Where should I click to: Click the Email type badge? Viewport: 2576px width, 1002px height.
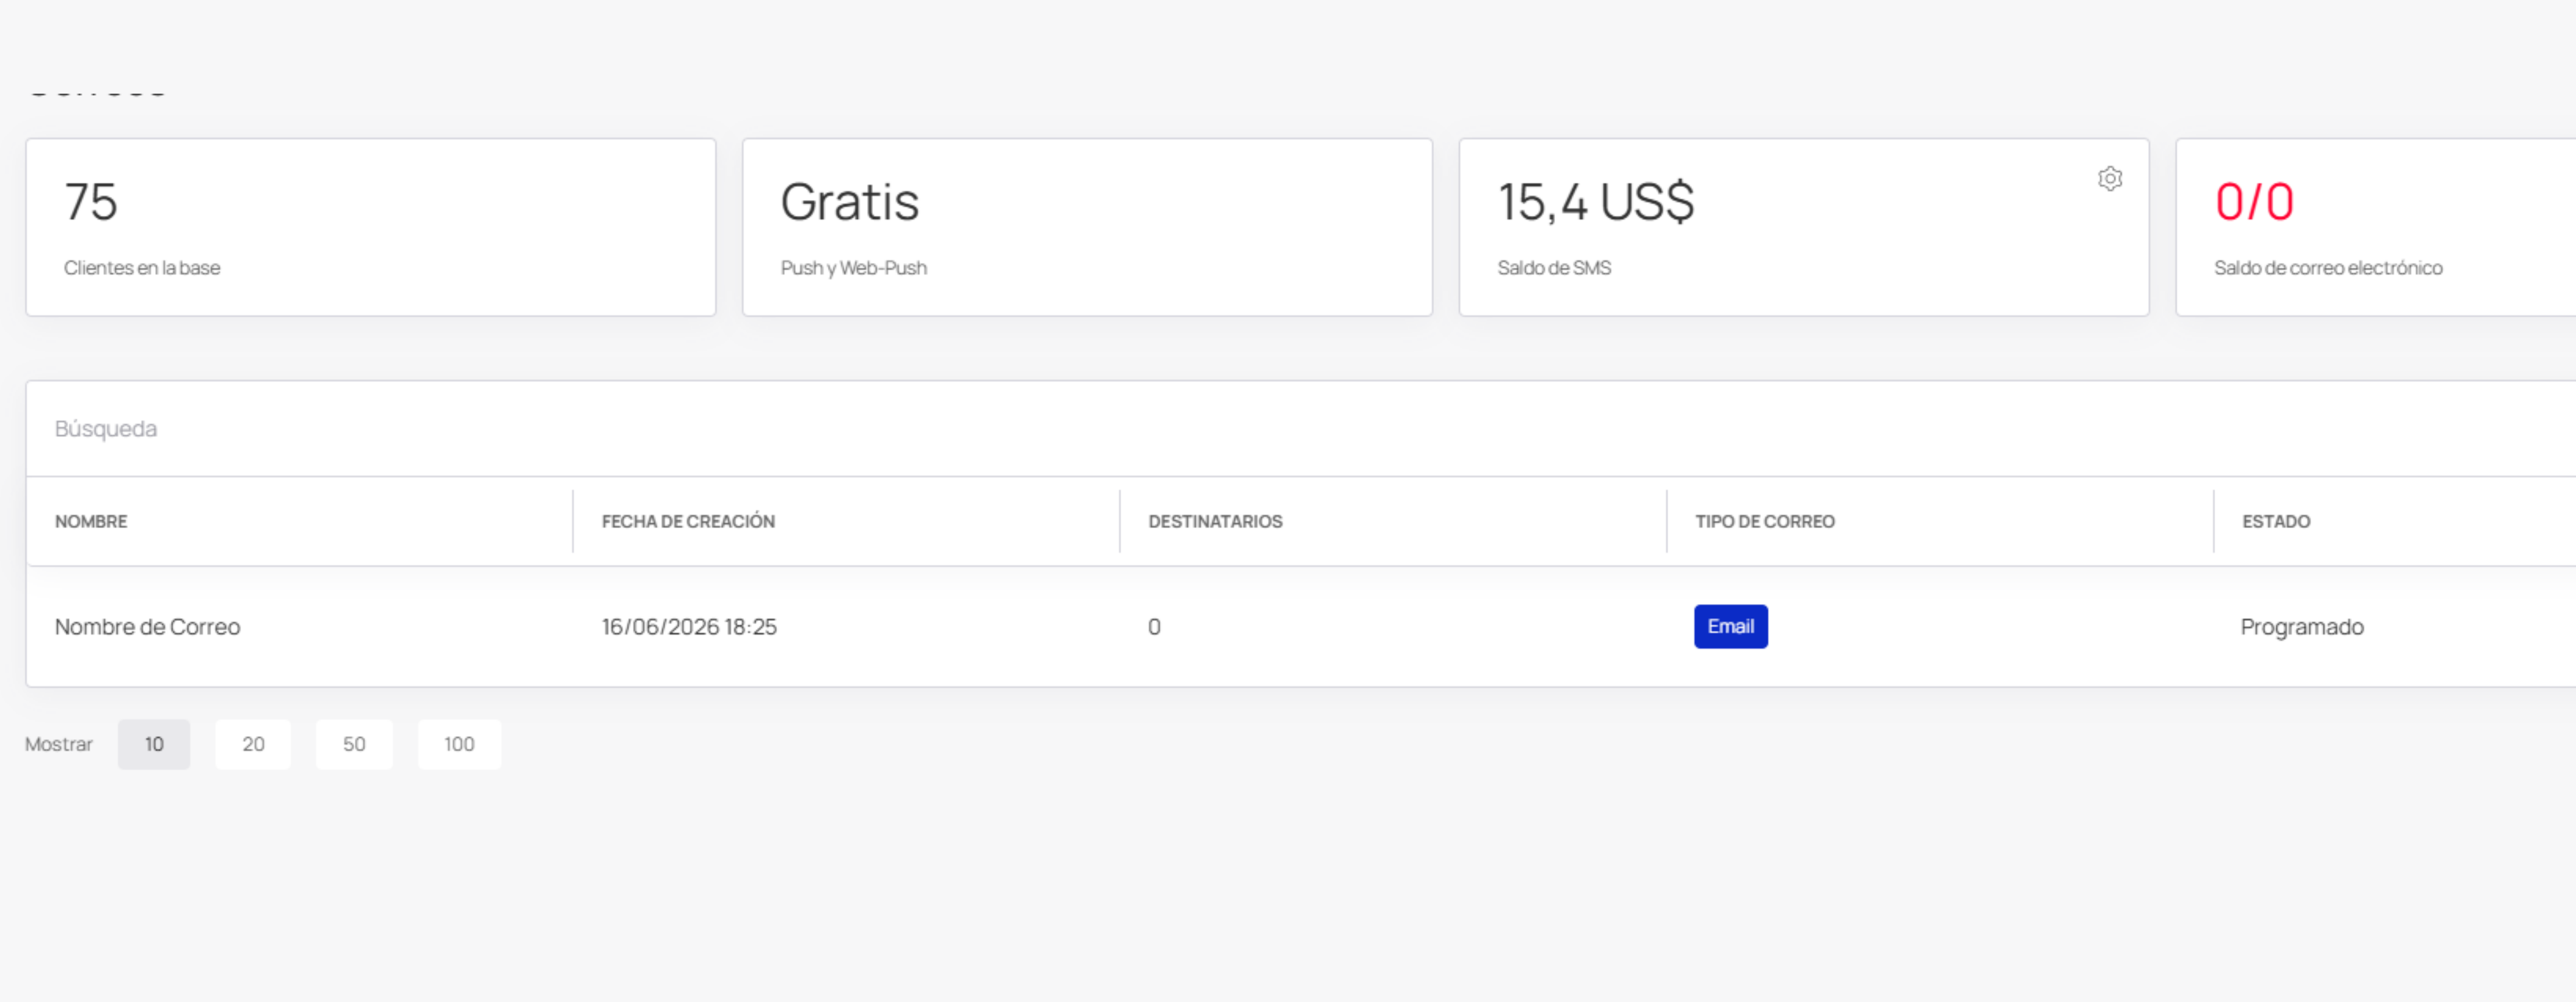pos(1730,626)
